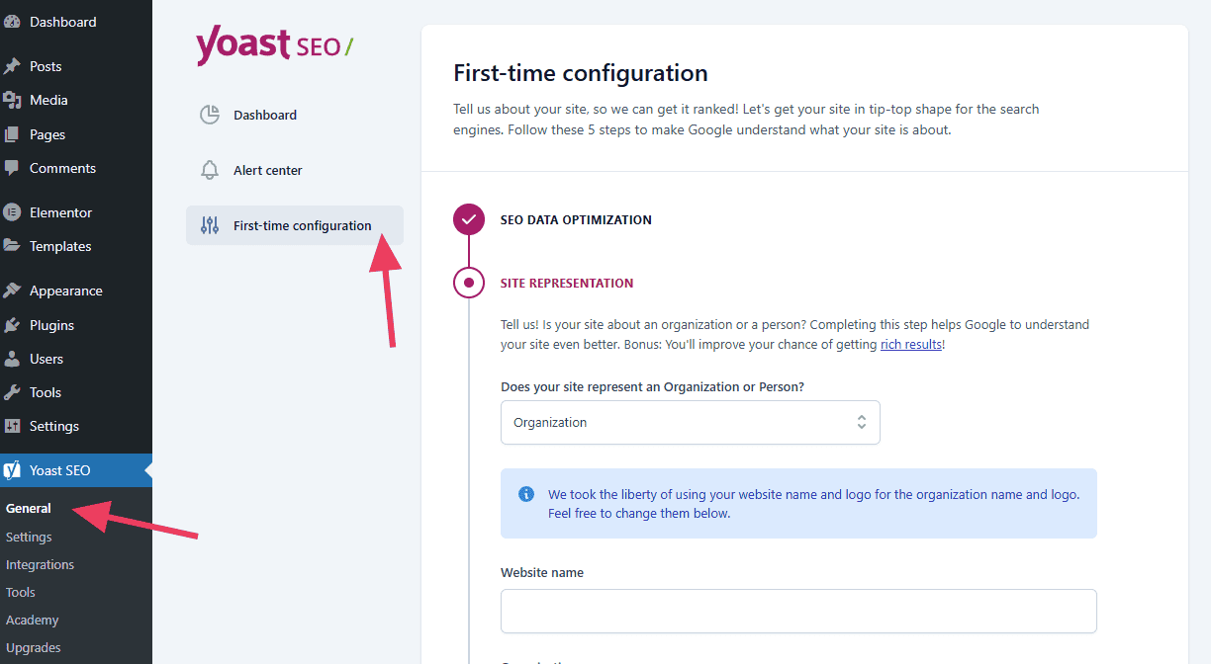The width and height of the screenshot is (1211, 664).
Task: Click the SEO DATA OPTIMIZATION checkmark circle
Action: point(468,219)
